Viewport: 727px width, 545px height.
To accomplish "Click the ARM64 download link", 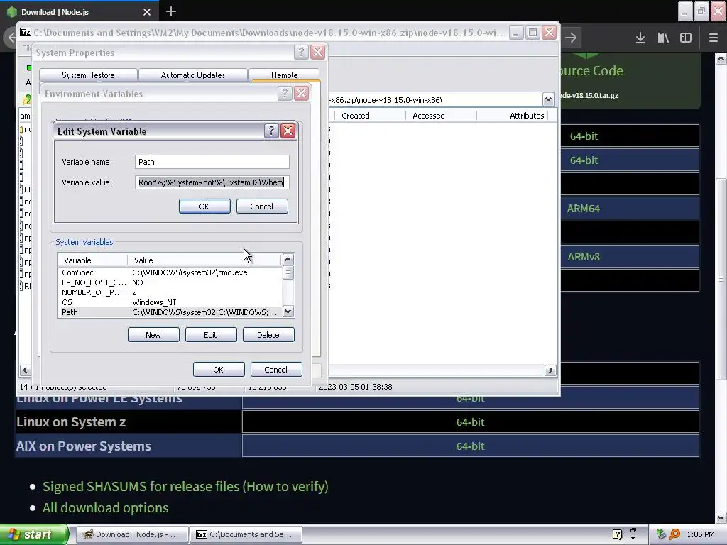I will (x=584, y=209).
